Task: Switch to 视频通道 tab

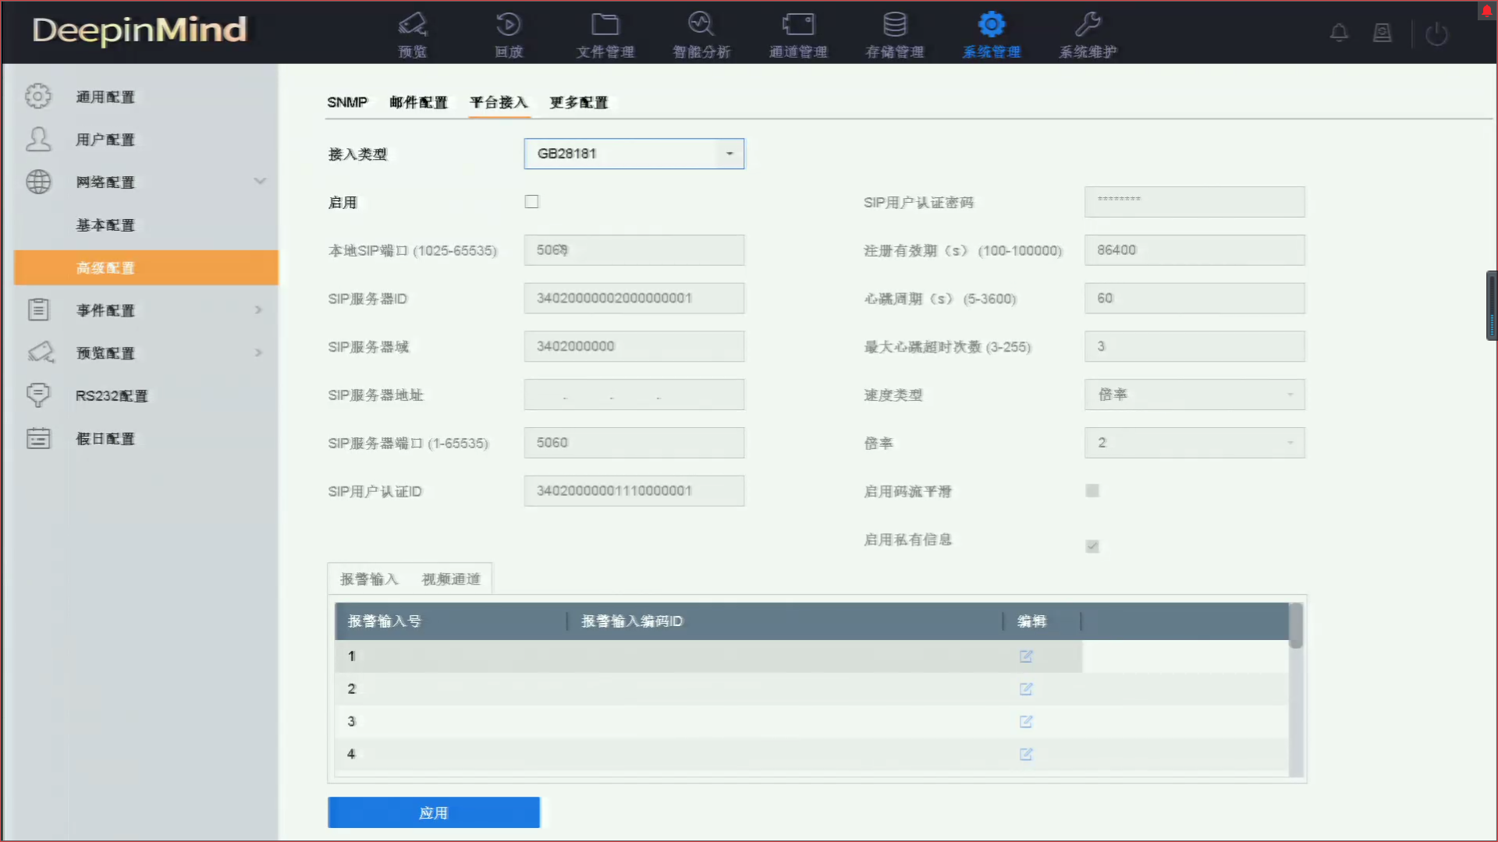Action: tap(451, 579)
